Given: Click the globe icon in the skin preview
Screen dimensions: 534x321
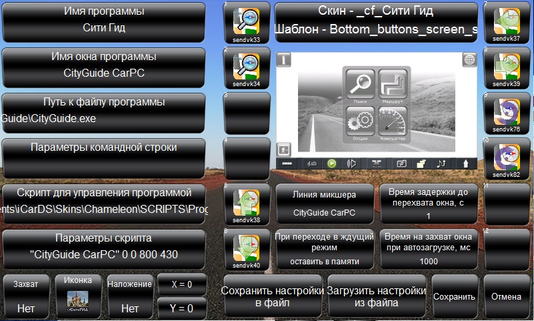Looking at the screenshot, I should 469,59.
